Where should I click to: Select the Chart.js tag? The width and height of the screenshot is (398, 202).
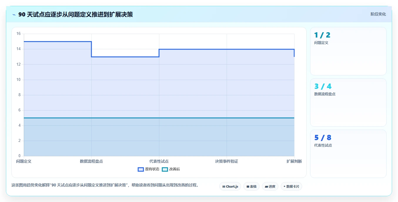coord(230,186)
